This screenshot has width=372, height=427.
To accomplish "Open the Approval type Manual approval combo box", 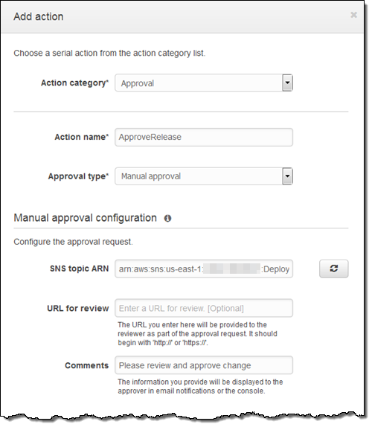I will [204, 176].
